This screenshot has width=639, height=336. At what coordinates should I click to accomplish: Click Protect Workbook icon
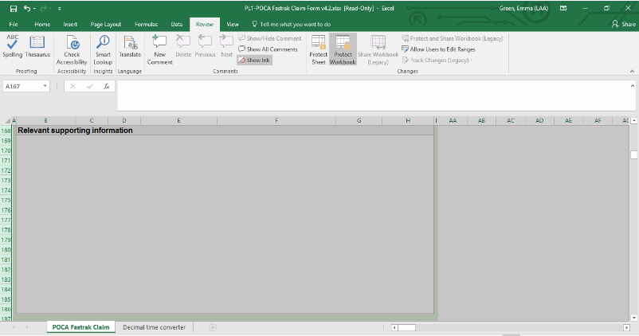(343, 49)
